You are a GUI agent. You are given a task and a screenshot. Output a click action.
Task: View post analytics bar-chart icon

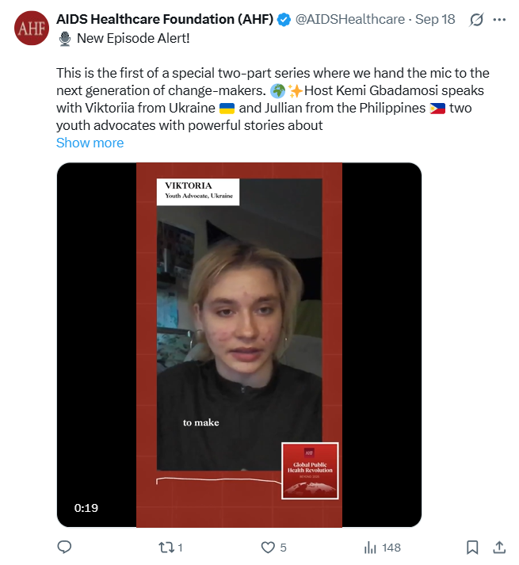coord(370,548)
